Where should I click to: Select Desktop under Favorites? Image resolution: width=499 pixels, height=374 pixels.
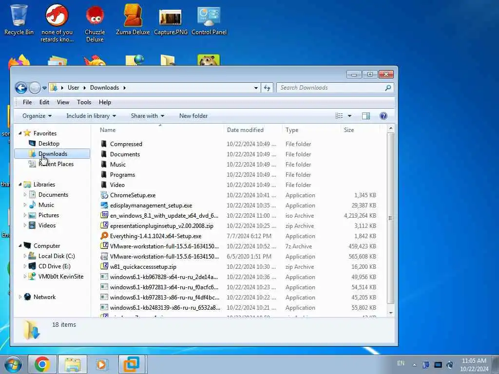tap(49, 144)
